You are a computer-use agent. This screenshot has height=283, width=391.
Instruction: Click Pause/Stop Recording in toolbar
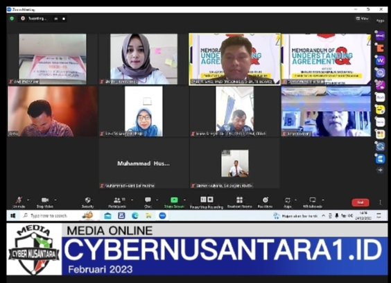click(207, 202)
